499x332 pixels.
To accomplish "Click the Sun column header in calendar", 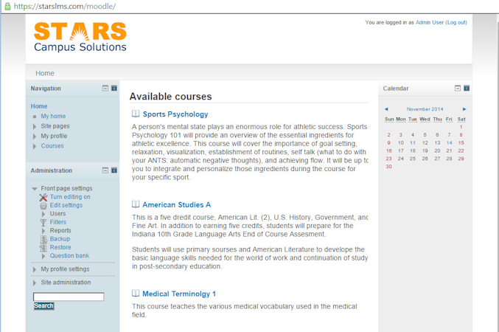I will [x=389, y=120].
